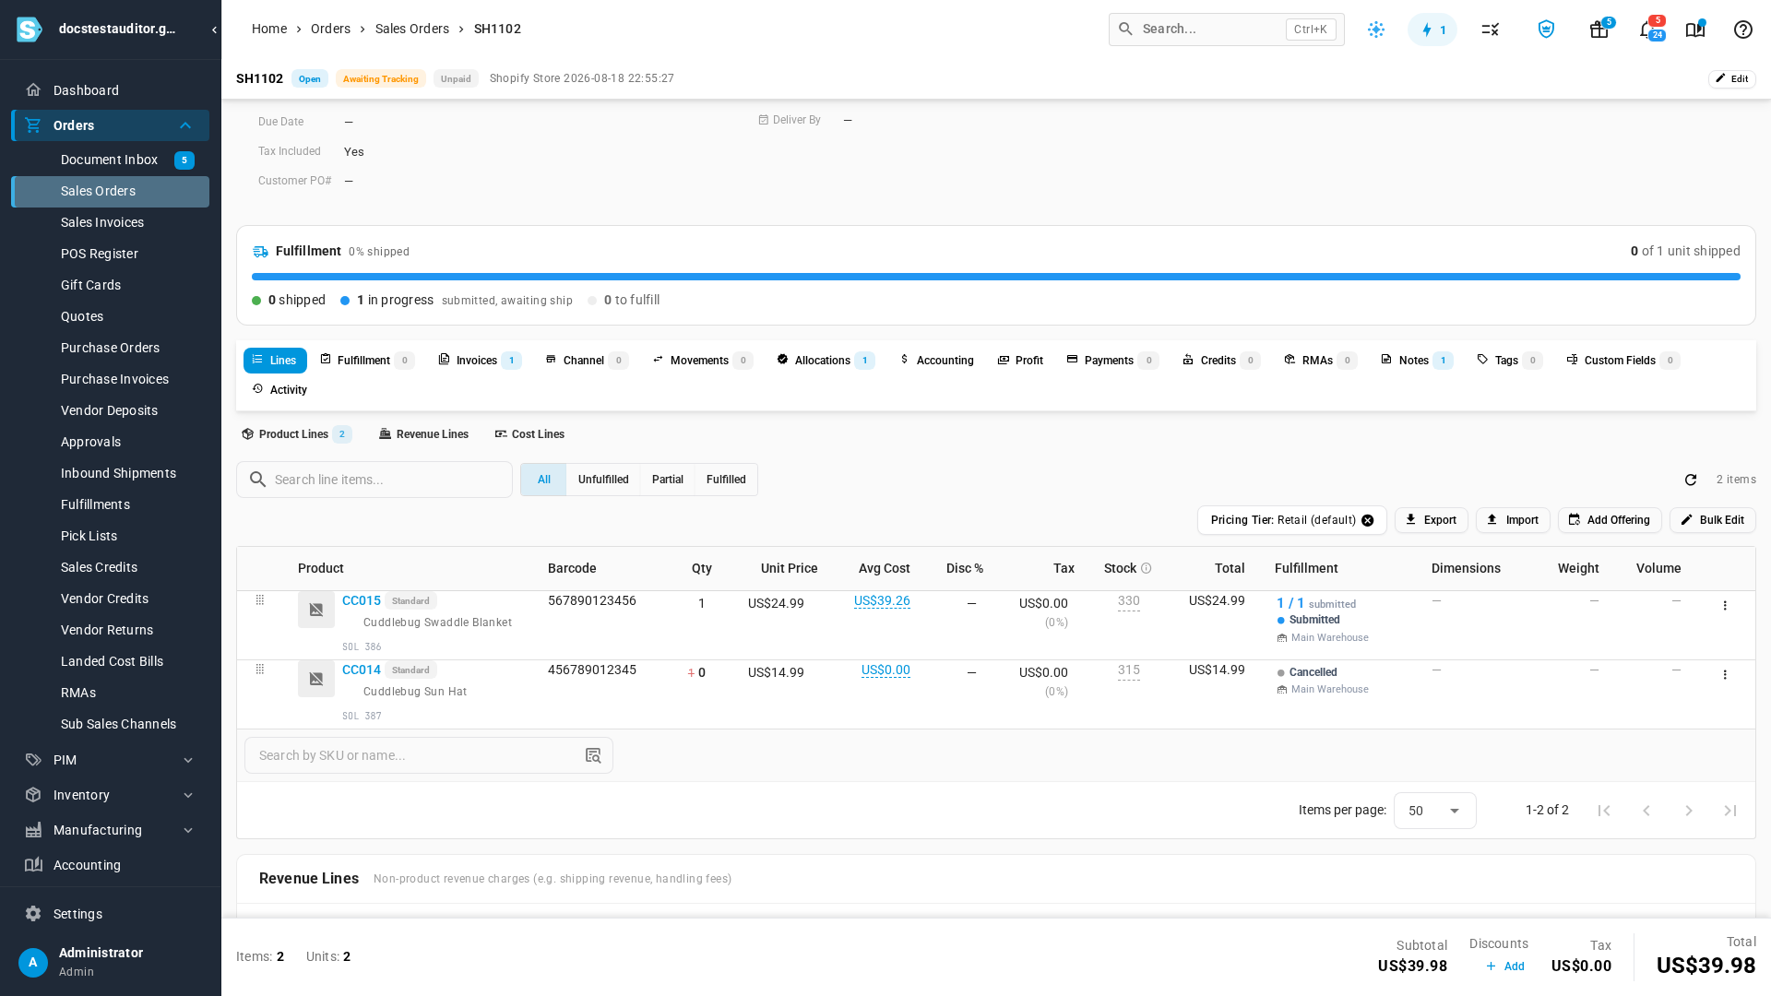Open row menu for CC014 line
This screenshot has width=1771, height=996.
pyautogui.click(x=1725, y=675)
